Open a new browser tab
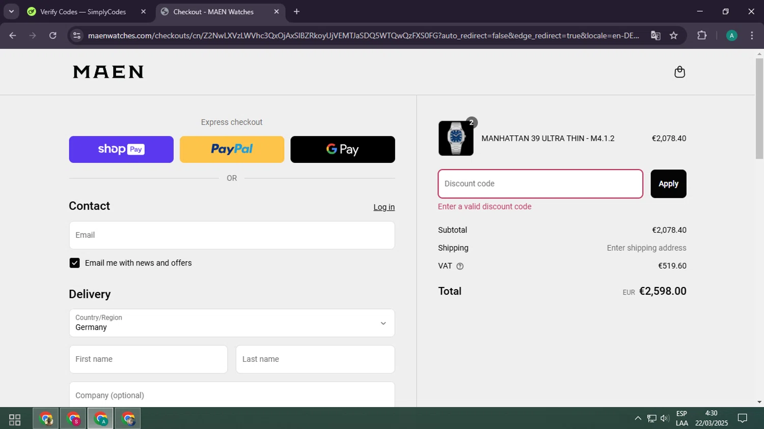This screenshot has height=429, width=764. click(x=296, y=12)
